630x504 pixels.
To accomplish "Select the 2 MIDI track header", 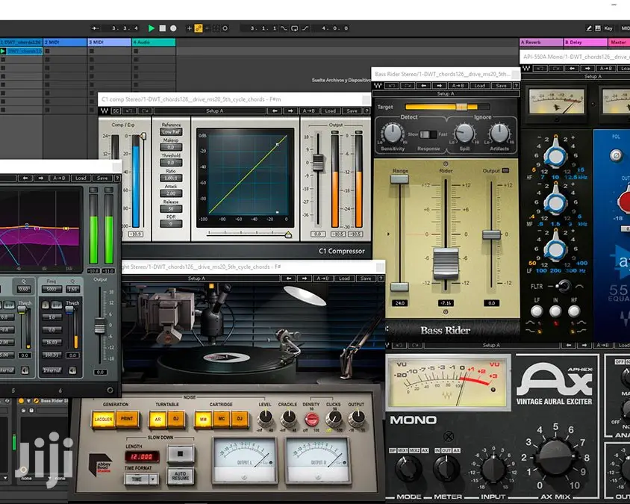I will coord(65,42).
